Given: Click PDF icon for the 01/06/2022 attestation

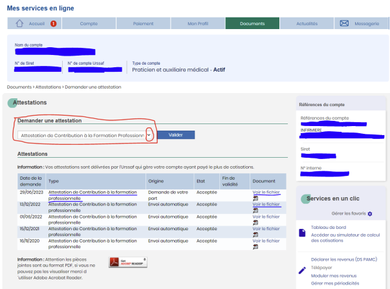Looking at the screenshot, I should pyautogui.click(x=255, y=222).
